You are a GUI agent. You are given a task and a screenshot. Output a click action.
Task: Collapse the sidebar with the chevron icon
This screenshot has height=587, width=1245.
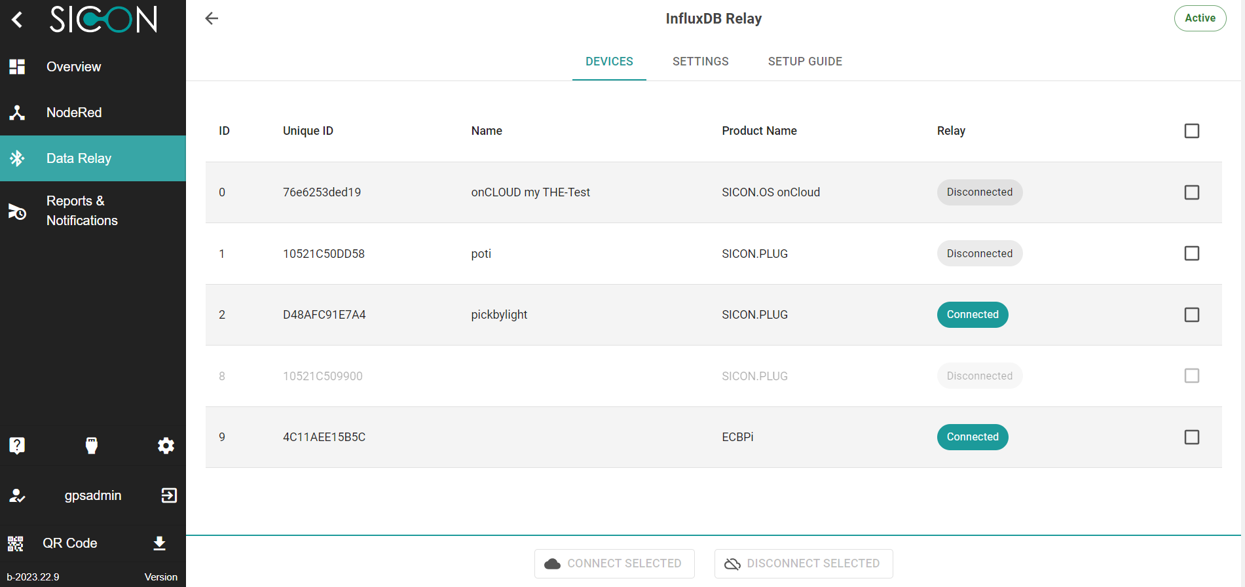pyautogui.click(x=18, y=20)
